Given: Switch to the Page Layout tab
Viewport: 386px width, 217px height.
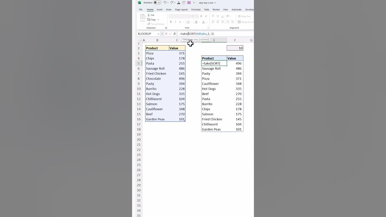Looking at the screenshot, I should [181, 10].
